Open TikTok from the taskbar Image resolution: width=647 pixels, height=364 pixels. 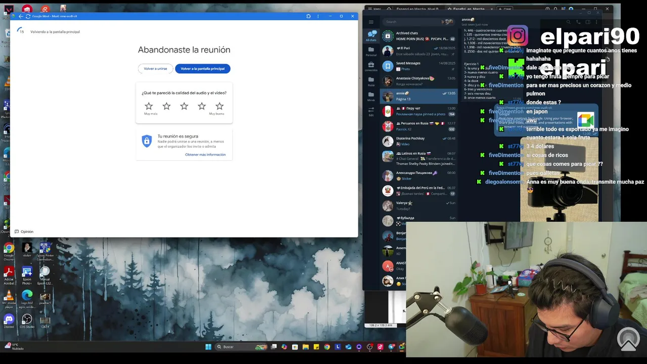pos(380,347)
